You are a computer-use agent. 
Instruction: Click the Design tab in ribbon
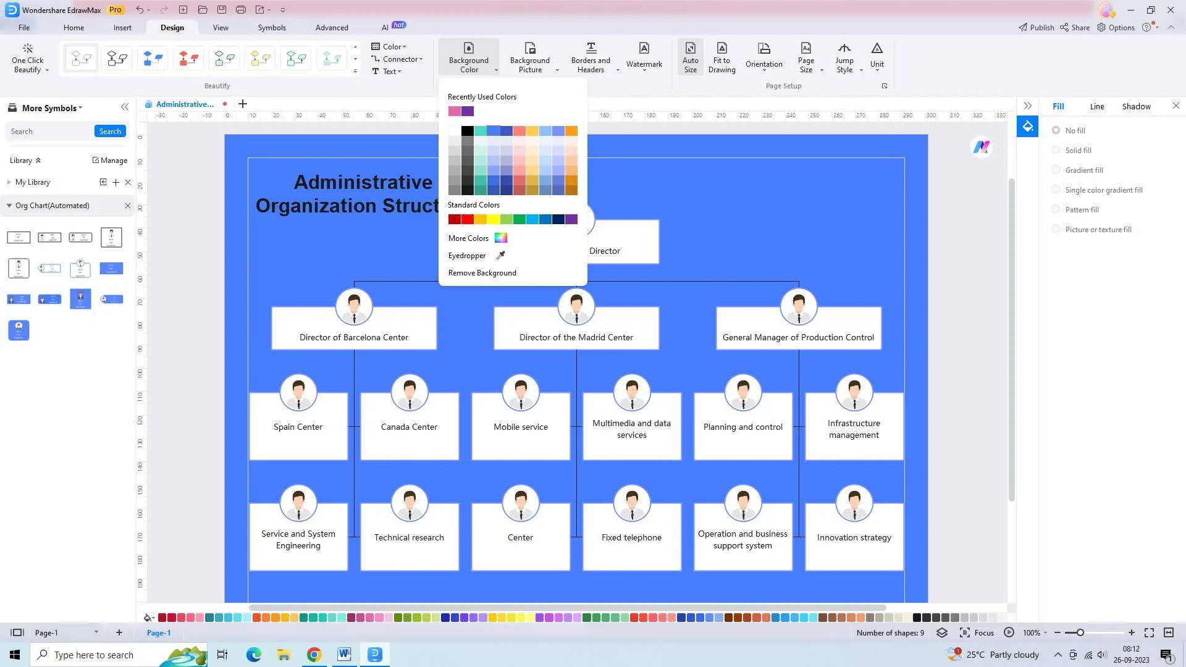point(171,27)
